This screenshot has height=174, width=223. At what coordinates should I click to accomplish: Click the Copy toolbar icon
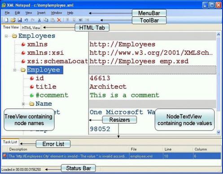click(x=46, y=20)
